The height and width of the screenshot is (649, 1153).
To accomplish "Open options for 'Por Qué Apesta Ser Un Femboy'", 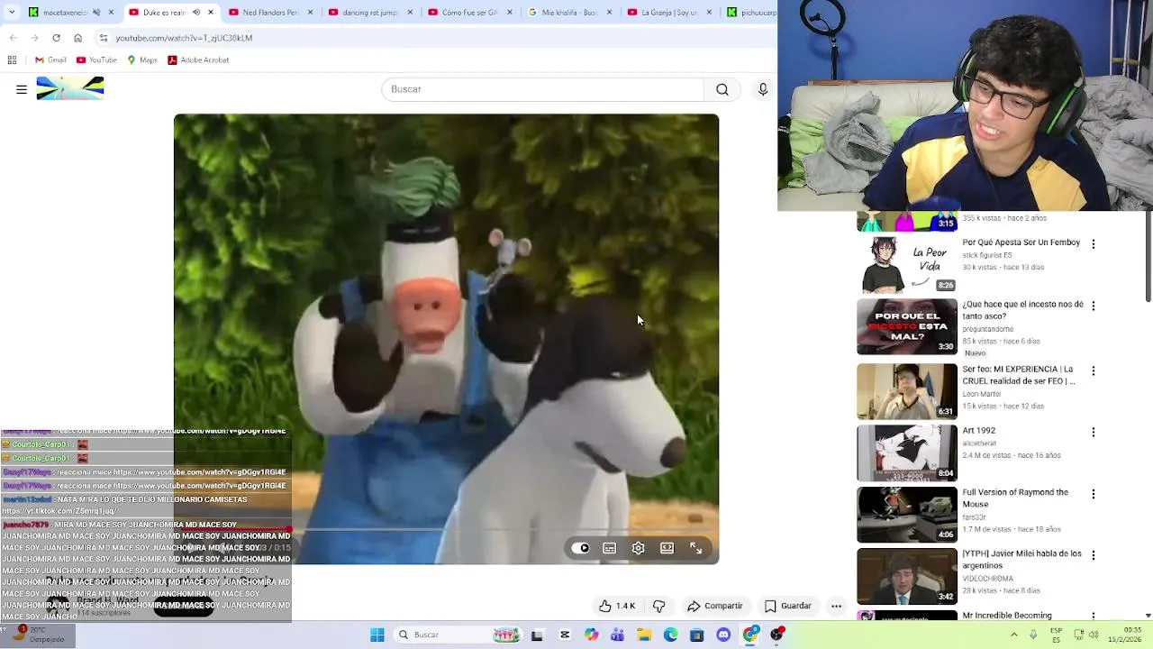I will tap(1094, 244).
